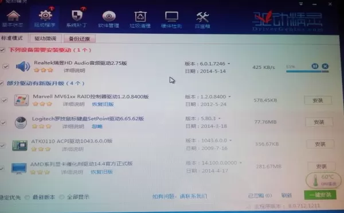The height and width of the screenshot is (213, 344).
Task: Cancel the Realtek driver download
Action: click(325, 66)
